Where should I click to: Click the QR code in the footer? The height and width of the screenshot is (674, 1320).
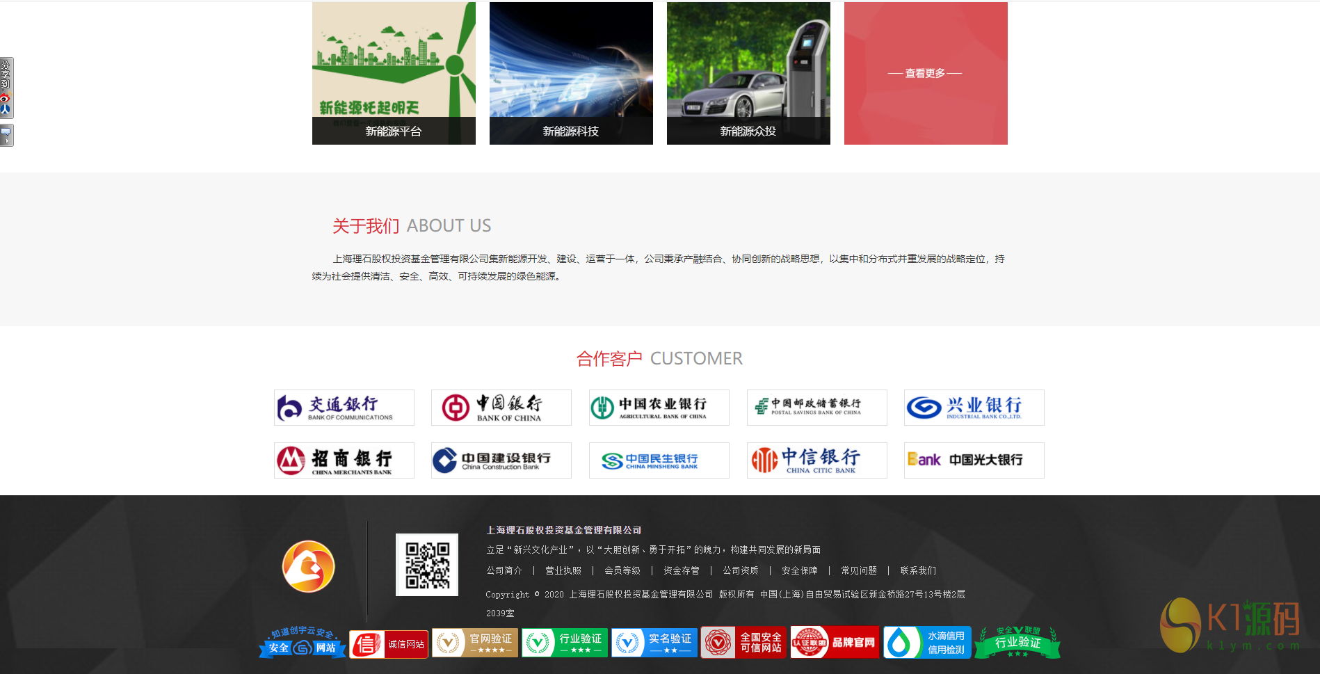(x=427, y=565)
